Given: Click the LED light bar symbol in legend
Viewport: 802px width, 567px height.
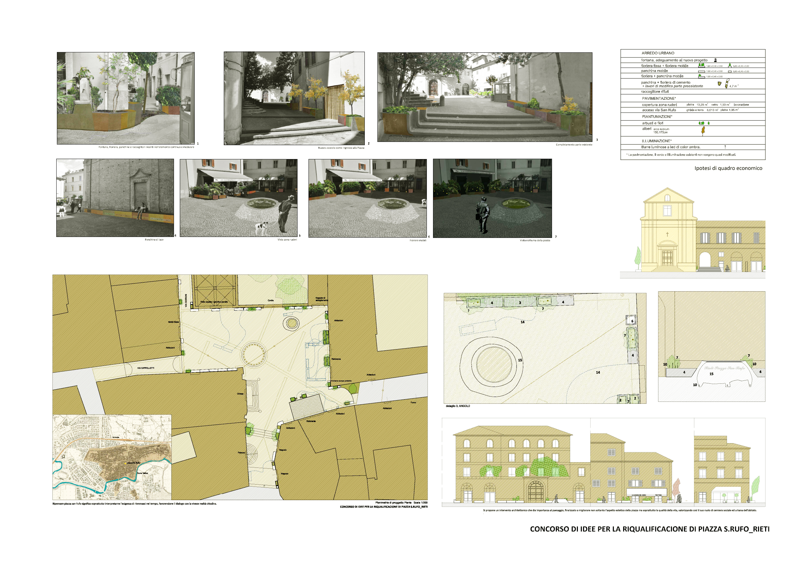Looking at the screenshot, I should (725, 147).
